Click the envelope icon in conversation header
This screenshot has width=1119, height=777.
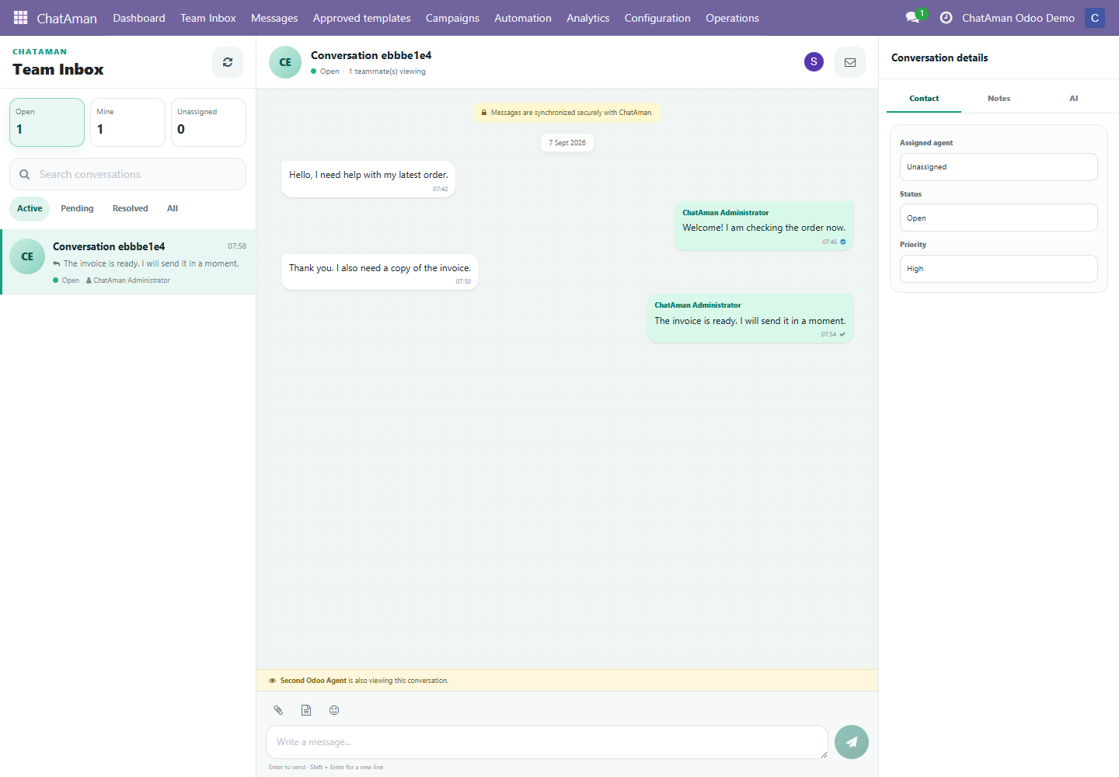(x=850, y=62)
